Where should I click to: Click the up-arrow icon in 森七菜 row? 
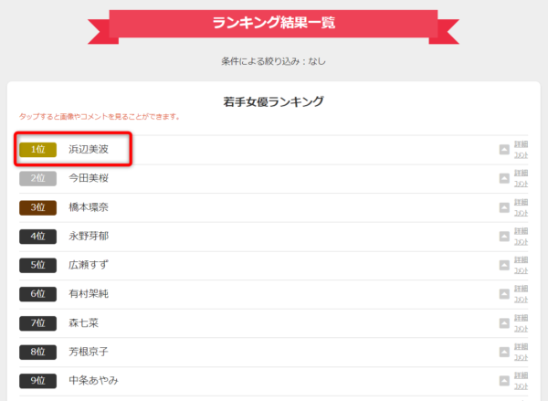point(504,323)
